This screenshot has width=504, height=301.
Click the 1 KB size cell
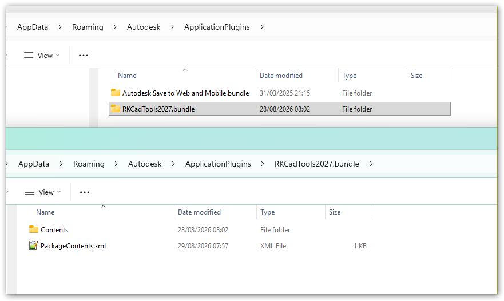click(x=360, y=246)
